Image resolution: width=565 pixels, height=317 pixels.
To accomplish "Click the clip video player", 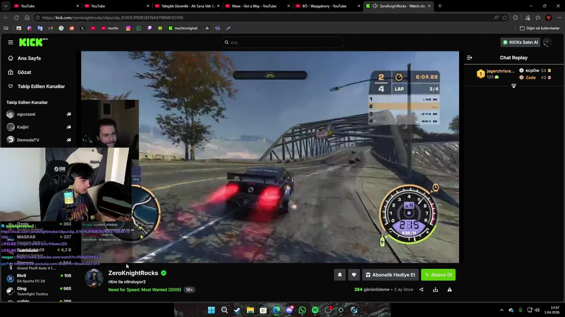I will click(x=270, y=157).
